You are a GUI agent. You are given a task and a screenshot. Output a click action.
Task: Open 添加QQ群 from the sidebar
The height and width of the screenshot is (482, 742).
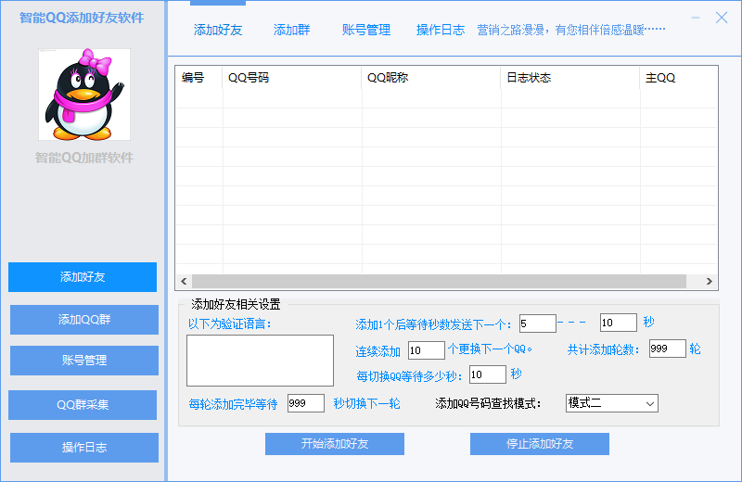[x=83, y=320]
